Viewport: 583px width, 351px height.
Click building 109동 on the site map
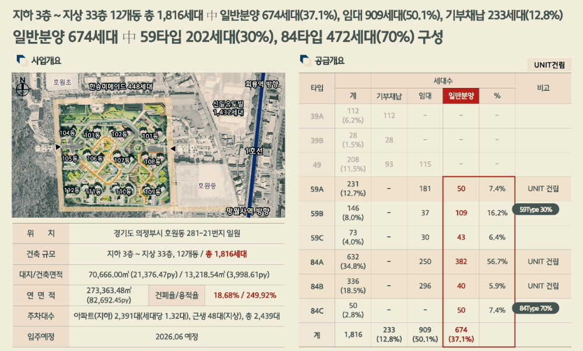[x=152, y=192]
